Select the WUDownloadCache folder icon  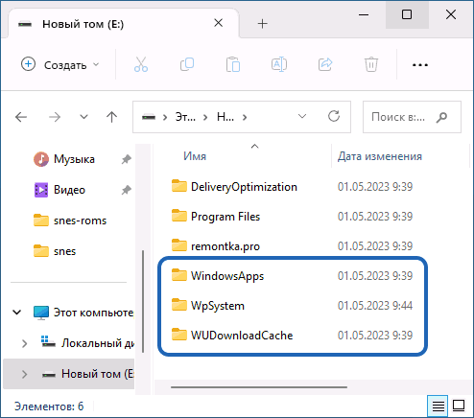click(x=179, y=335)
